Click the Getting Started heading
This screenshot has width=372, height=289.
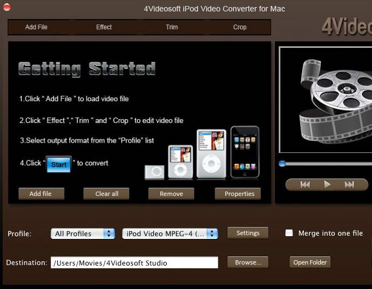87,69
